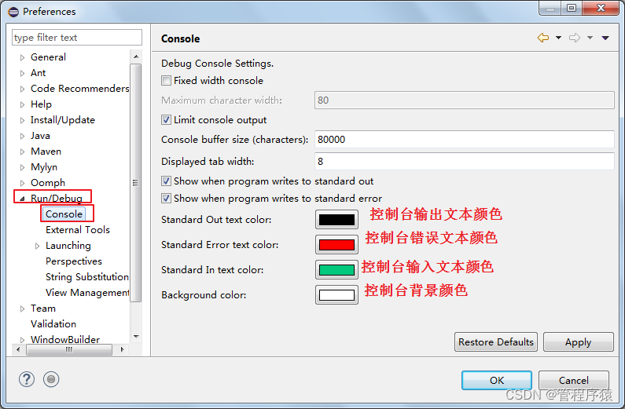
Task: Expand the Mylyn node
Action: tap(22, 167)
